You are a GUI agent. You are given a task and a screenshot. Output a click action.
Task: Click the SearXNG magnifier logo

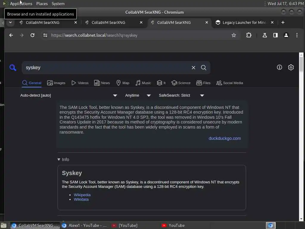tap(13, 68)
